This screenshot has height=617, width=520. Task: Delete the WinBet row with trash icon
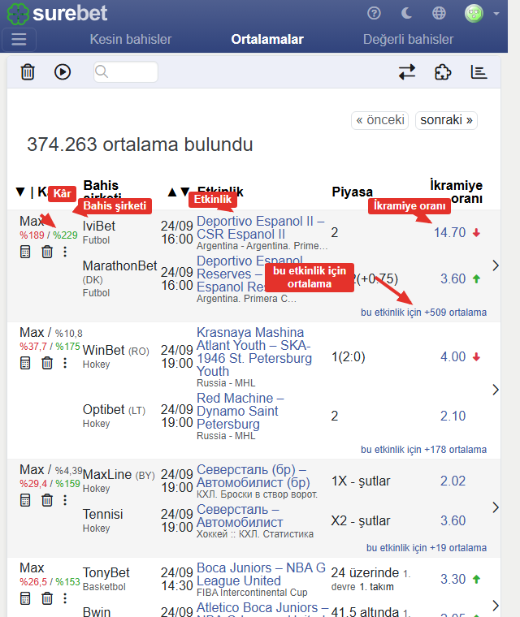pos(47,363)
